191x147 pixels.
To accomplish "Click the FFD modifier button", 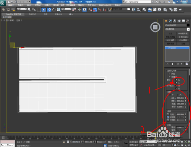I will point(183,34).
